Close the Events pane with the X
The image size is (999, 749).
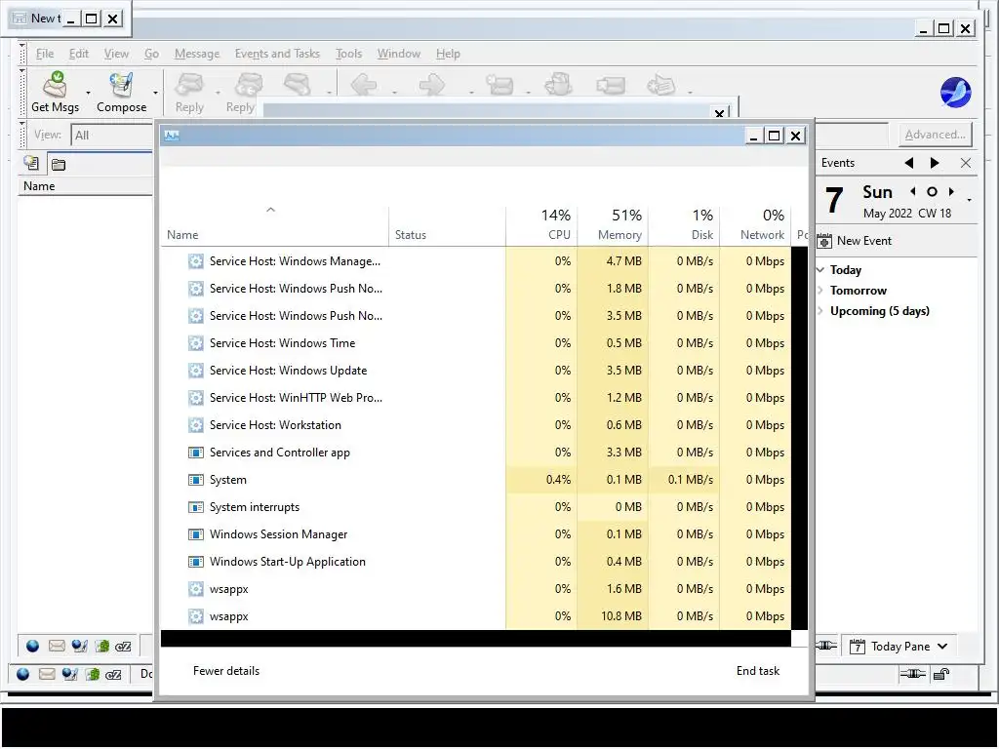[x=966, y=163]
